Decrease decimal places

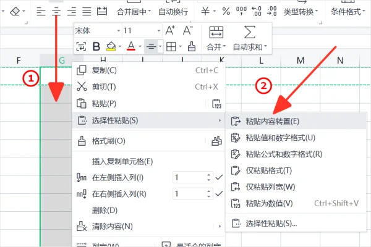(271, 11)
